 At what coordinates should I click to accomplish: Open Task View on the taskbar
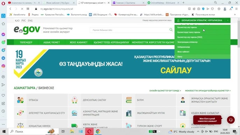tap(63, 132)
